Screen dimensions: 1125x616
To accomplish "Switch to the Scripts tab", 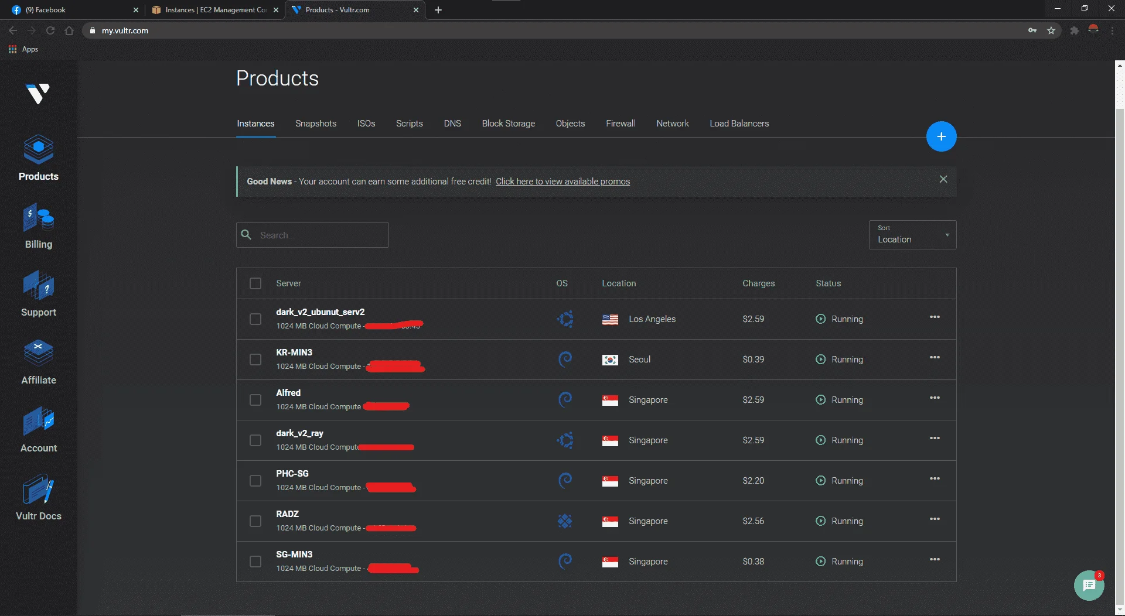I will click(x=409, y=124).
